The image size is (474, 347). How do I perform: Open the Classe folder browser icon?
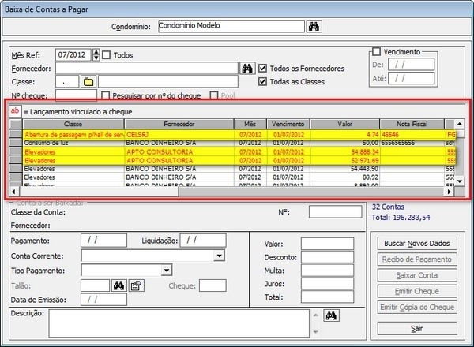coord(88,82)
